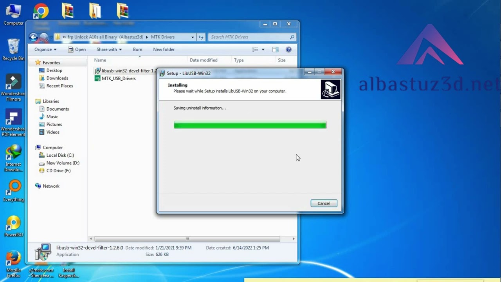Select Favorites in the navigation pane

51,63
